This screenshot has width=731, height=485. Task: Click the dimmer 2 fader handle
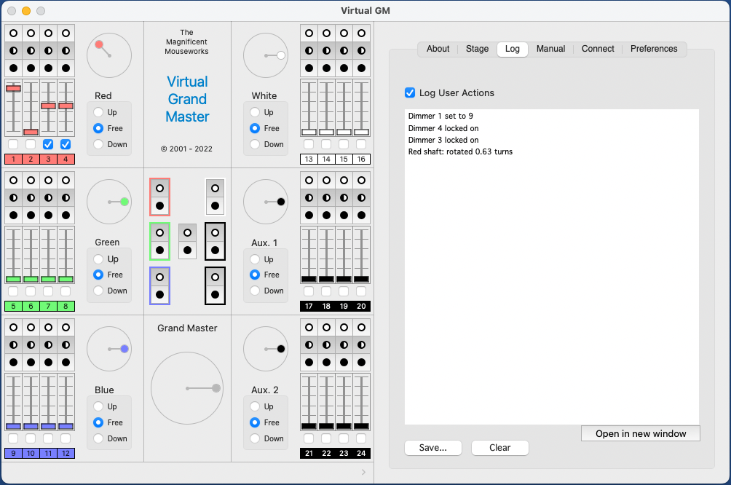pyautogui.click(x=31, y=132)
